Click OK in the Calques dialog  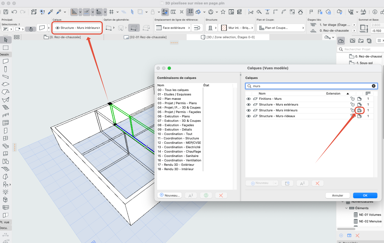point(365,196)
